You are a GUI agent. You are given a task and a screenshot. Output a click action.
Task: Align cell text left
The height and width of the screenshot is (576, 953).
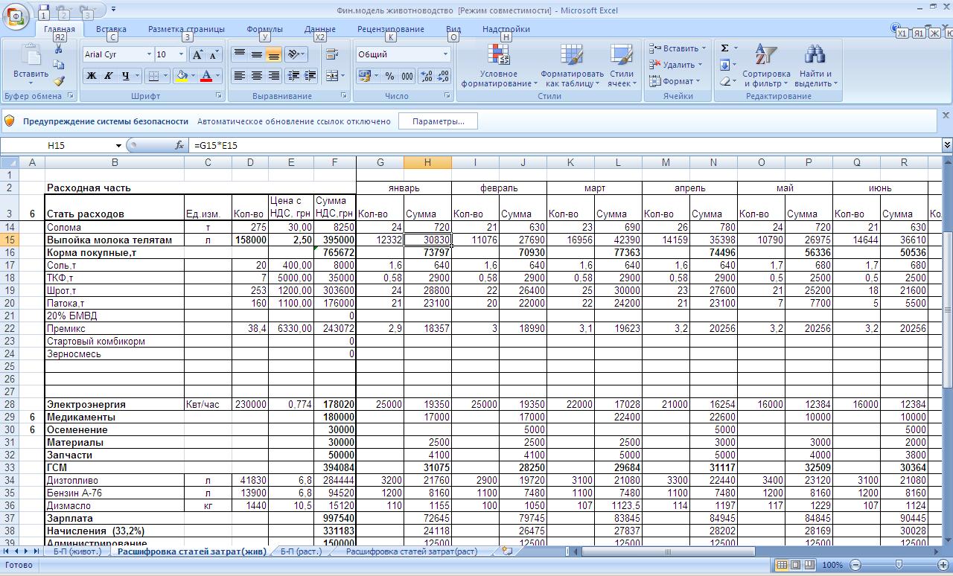coord(240,76)
